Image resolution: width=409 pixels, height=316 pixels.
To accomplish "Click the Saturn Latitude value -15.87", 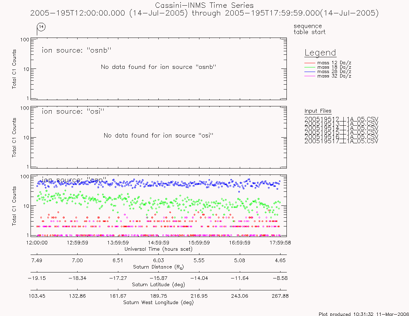I will point(159,278).
